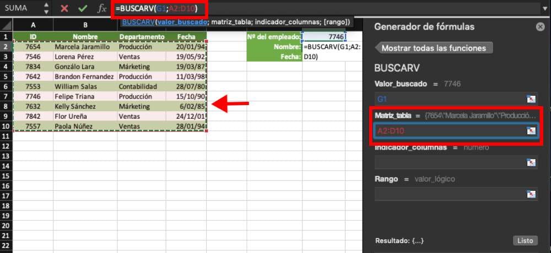Click the Listo button
The width and height of the screenshot is (551, 253).
(525, 241)
